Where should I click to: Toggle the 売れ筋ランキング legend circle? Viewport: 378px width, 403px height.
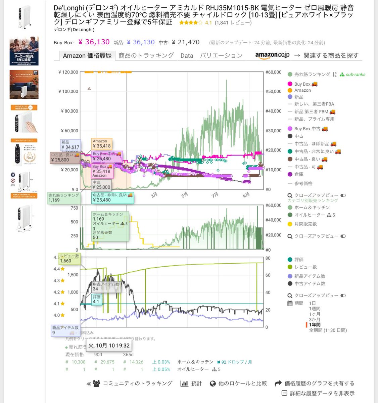pos(290,75)
